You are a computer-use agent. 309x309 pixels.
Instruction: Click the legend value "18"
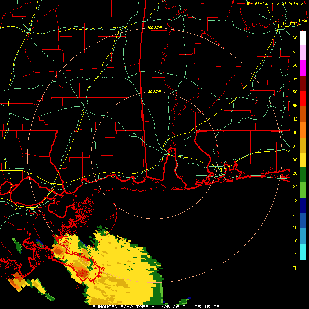pyautogui.click(x=295, y=201)
